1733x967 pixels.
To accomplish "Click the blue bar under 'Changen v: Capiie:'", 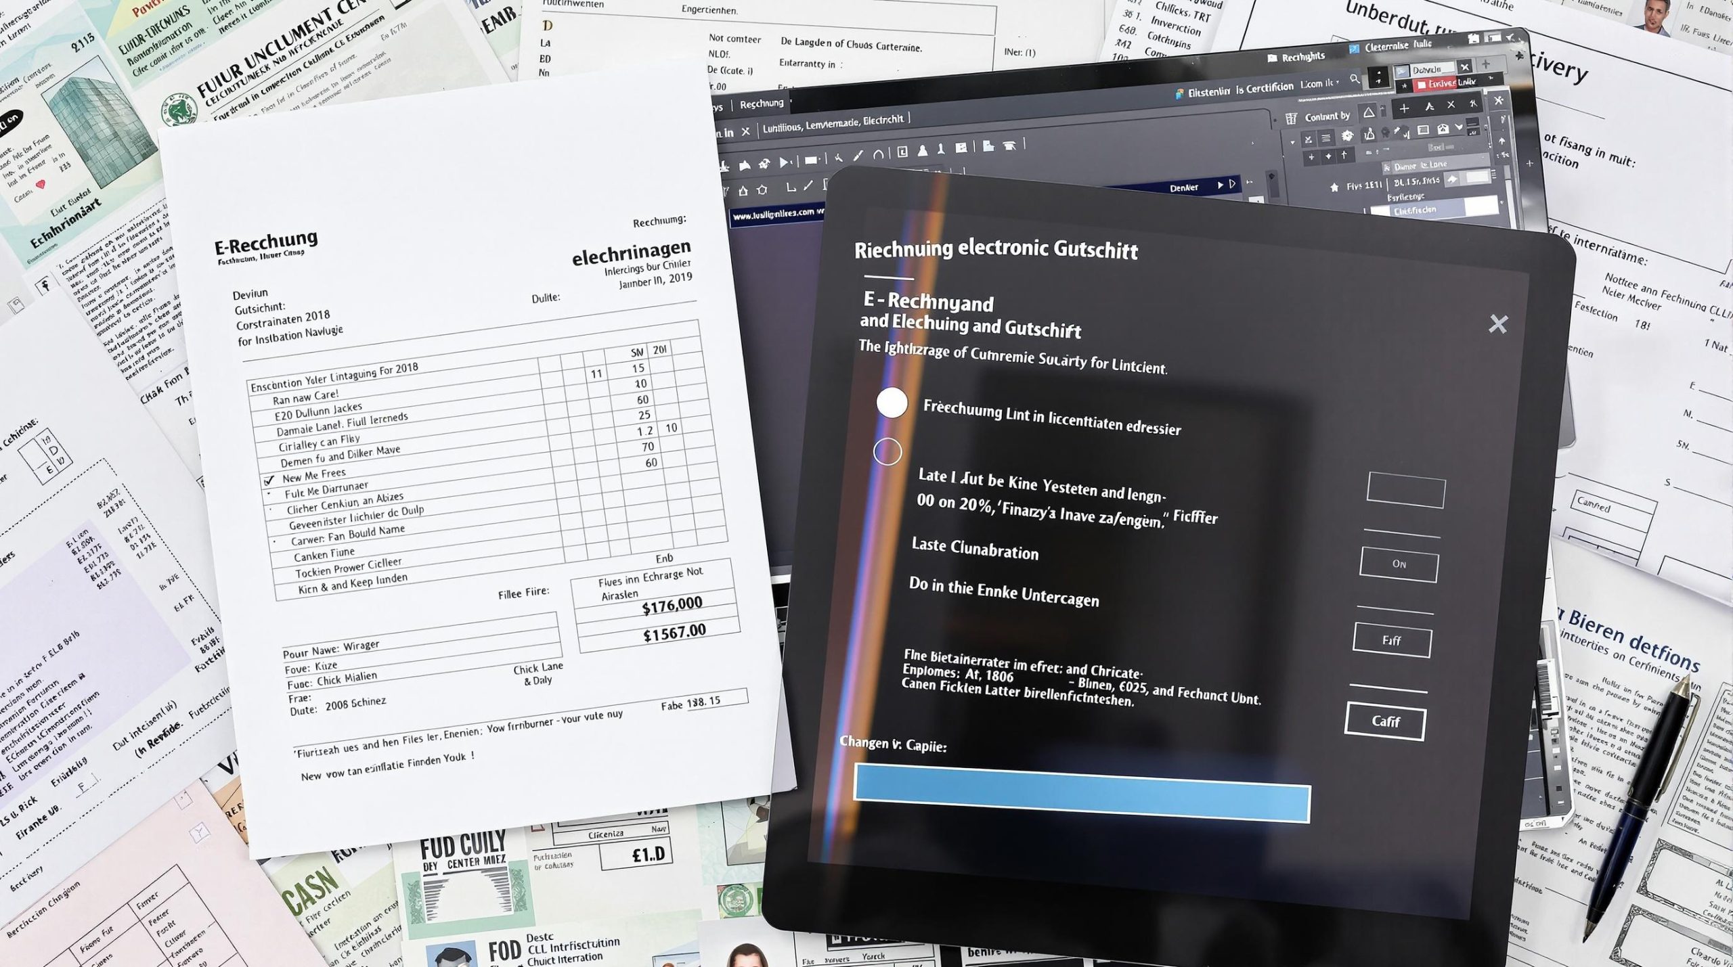I will tap(1082, 793).
